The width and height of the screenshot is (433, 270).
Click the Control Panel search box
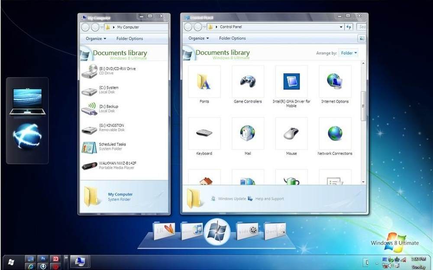[x=362, y=27]
